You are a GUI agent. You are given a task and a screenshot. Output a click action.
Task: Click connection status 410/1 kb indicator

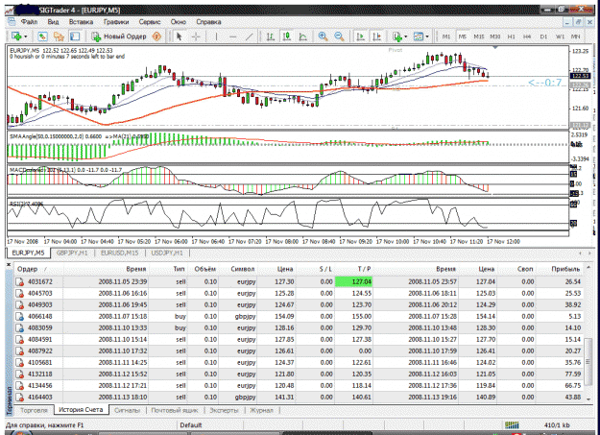tap(556, 425)
